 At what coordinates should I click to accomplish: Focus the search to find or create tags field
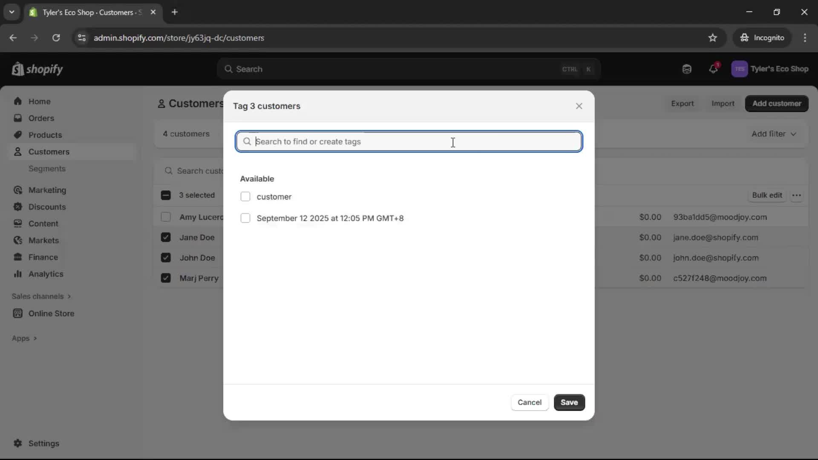click(x=408, y=141)
